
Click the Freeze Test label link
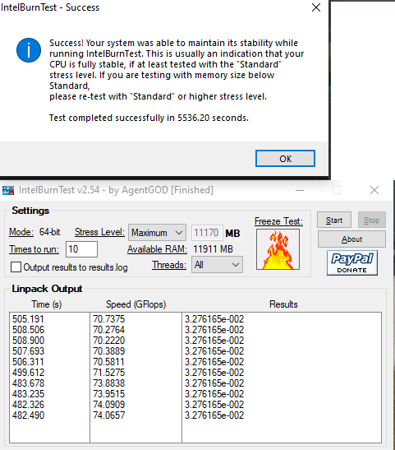pos(278,221)
